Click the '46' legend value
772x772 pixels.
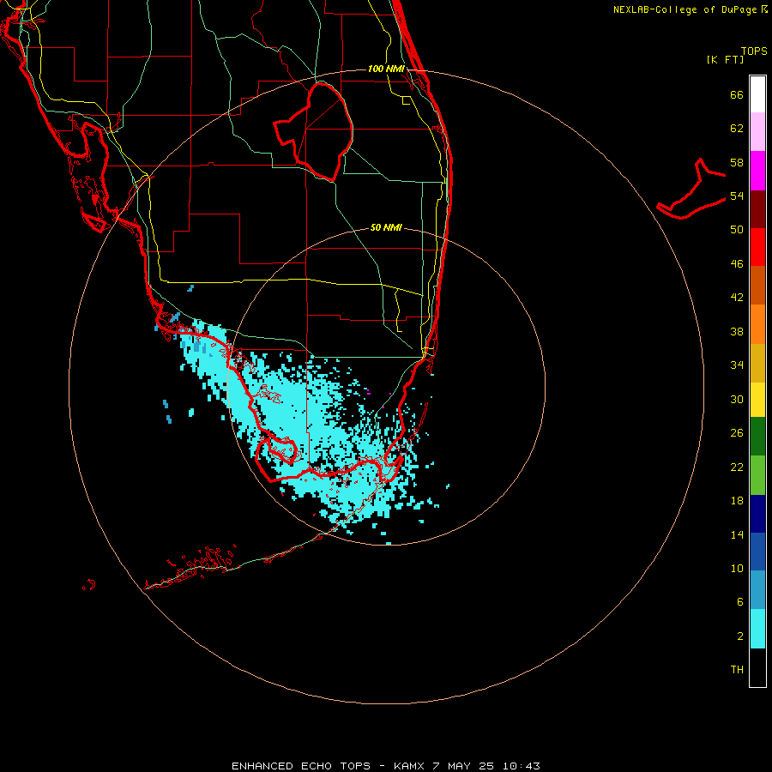(x=737, y=263)
